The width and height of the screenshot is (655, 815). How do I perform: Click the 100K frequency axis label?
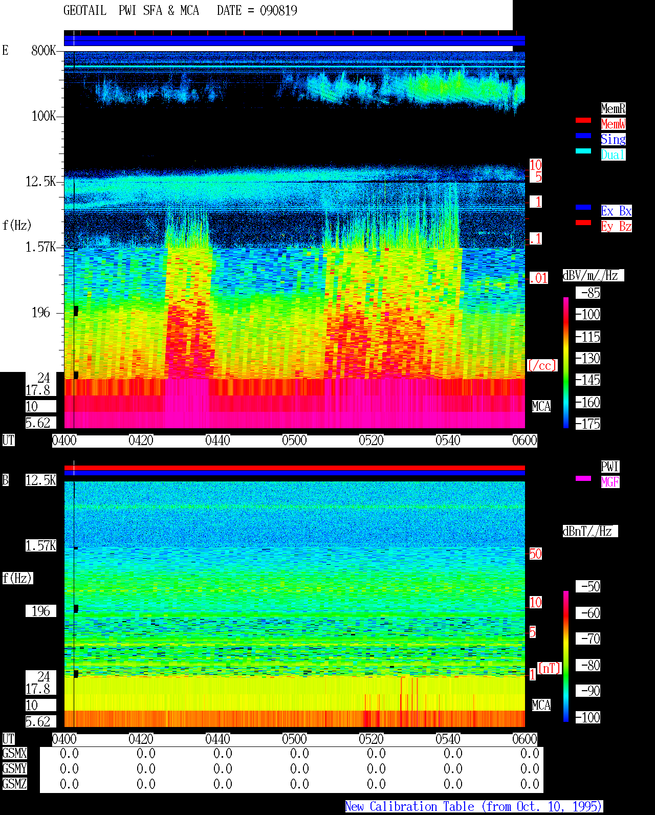[43, 116]
